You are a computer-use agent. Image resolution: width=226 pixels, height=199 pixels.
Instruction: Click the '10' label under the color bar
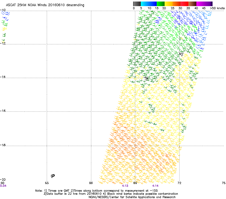tap(149, 8)
